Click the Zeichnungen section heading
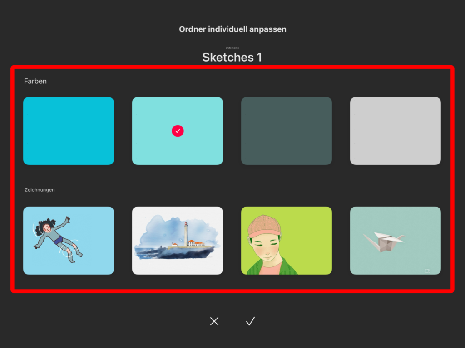The width and height of the screenshot is (465, 348). (40, 190)
